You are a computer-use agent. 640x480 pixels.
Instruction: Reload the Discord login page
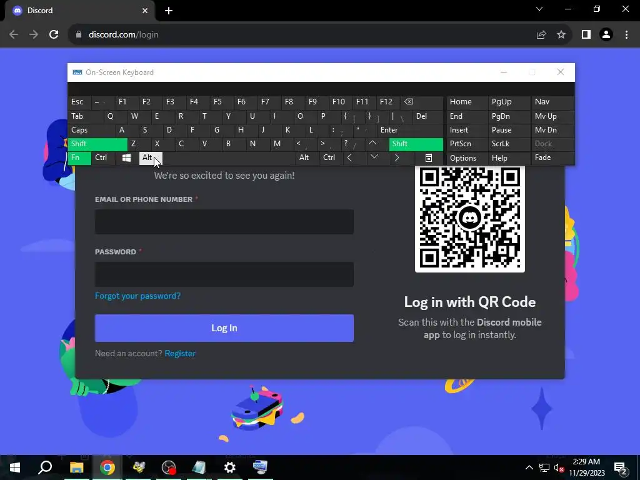tap(54, 35)
